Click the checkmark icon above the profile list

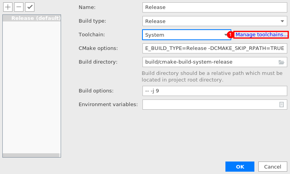coord(30,7)
